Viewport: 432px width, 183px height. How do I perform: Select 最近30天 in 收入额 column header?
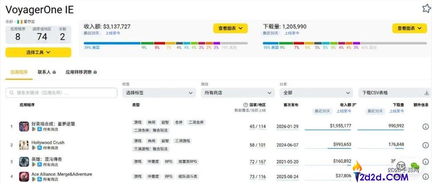tap(322, 111)
